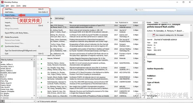Toggle the green unread dot for Xu, Minhong row

click(42, 87)
